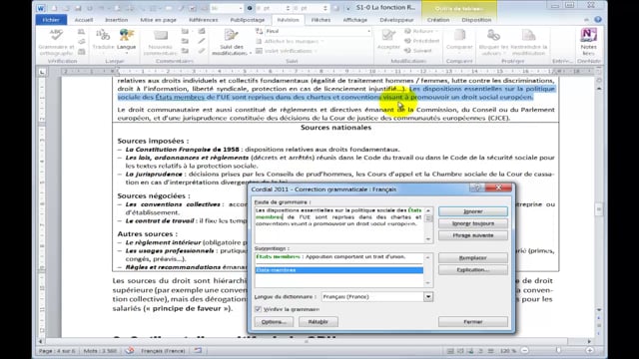Open the Mise en page tab
Viewport: 639px width, 359px height.
(x=158, y=20)
